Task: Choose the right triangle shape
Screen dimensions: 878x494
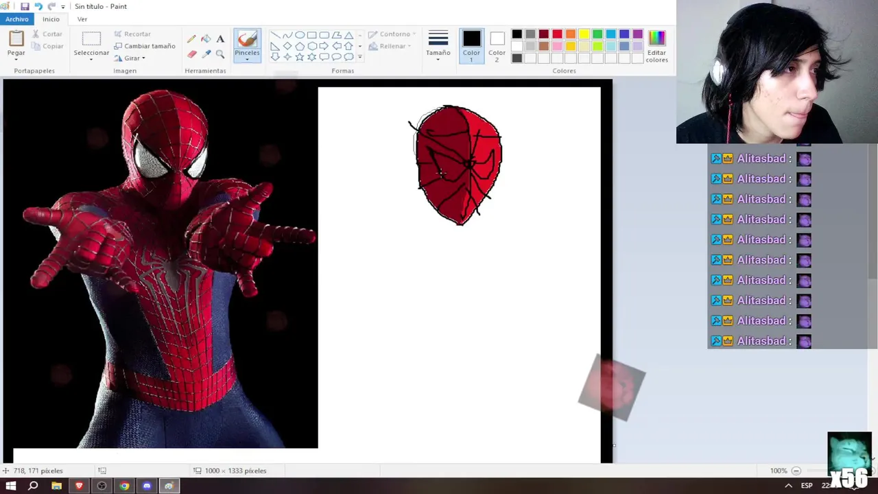Action: click(x=275, y=46)
